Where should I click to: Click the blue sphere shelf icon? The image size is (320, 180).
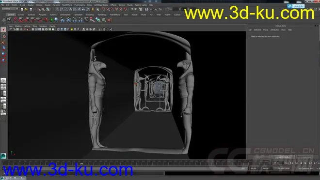pyautogui.click(x=57, y=19)
